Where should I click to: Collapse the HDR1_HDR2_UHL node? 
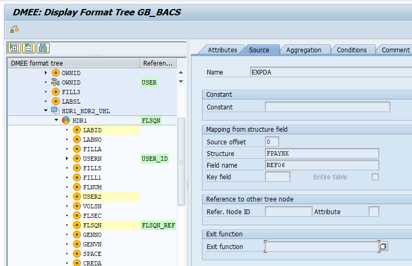[46, 111]
